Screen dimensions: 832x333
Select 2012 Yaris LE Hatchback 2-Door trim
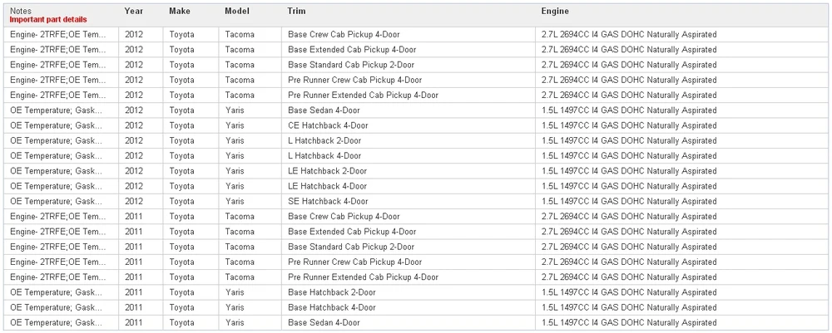coord(327,171)
